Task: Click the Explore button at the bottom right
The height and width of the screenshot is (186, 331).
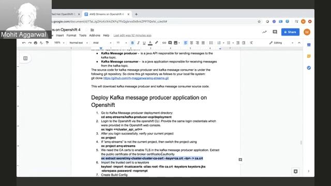Action: 295,172
